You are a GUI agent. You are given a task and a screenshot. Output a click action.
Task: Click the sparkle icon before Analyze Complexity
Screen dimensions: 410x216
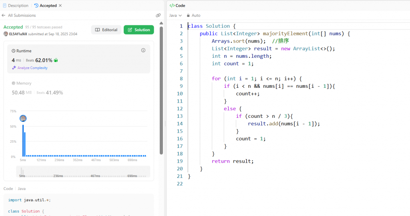[14, 68]
